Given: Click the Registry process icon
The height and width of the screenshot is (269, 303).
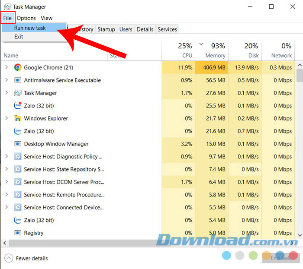Looking at the screenshot, I should click(x=18, y=233).
